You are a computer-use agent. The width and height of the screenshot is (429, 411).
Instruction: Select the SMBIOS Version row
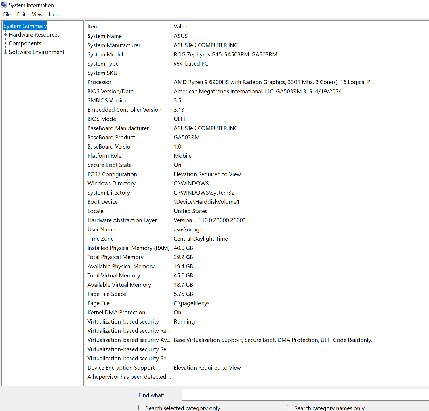(231, 100)
